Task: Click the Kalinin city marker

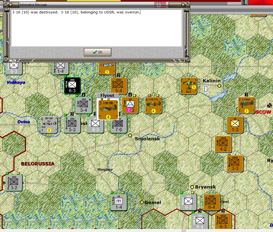Action: tap(219, 86)
